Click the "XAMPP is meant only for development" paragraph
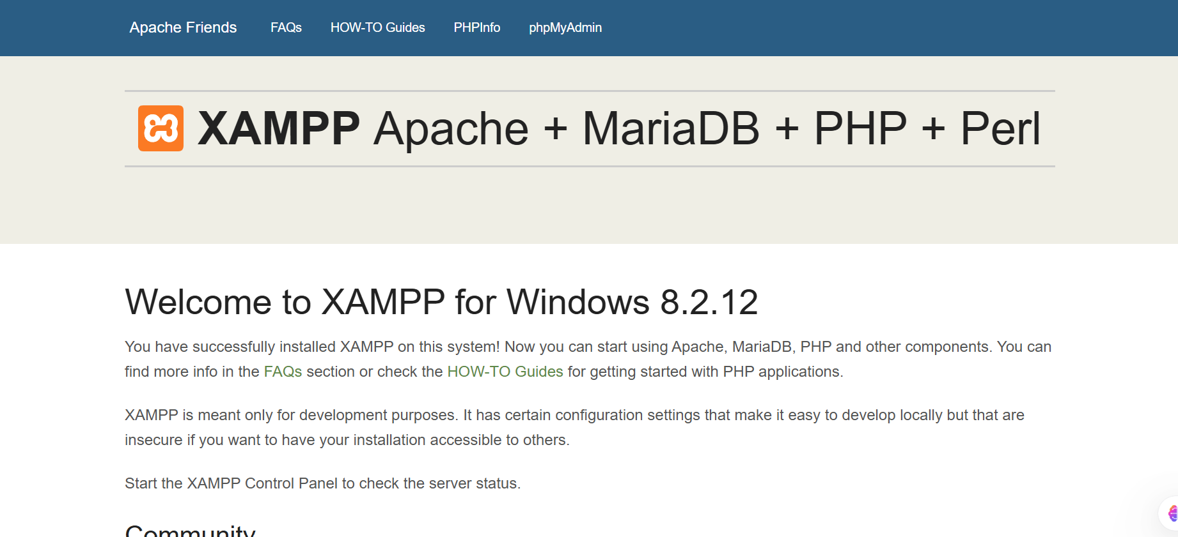 coord(574,427)
